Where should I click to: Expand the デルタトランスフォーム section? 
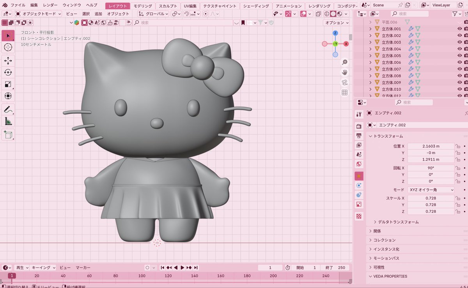[x=396, y=222]
